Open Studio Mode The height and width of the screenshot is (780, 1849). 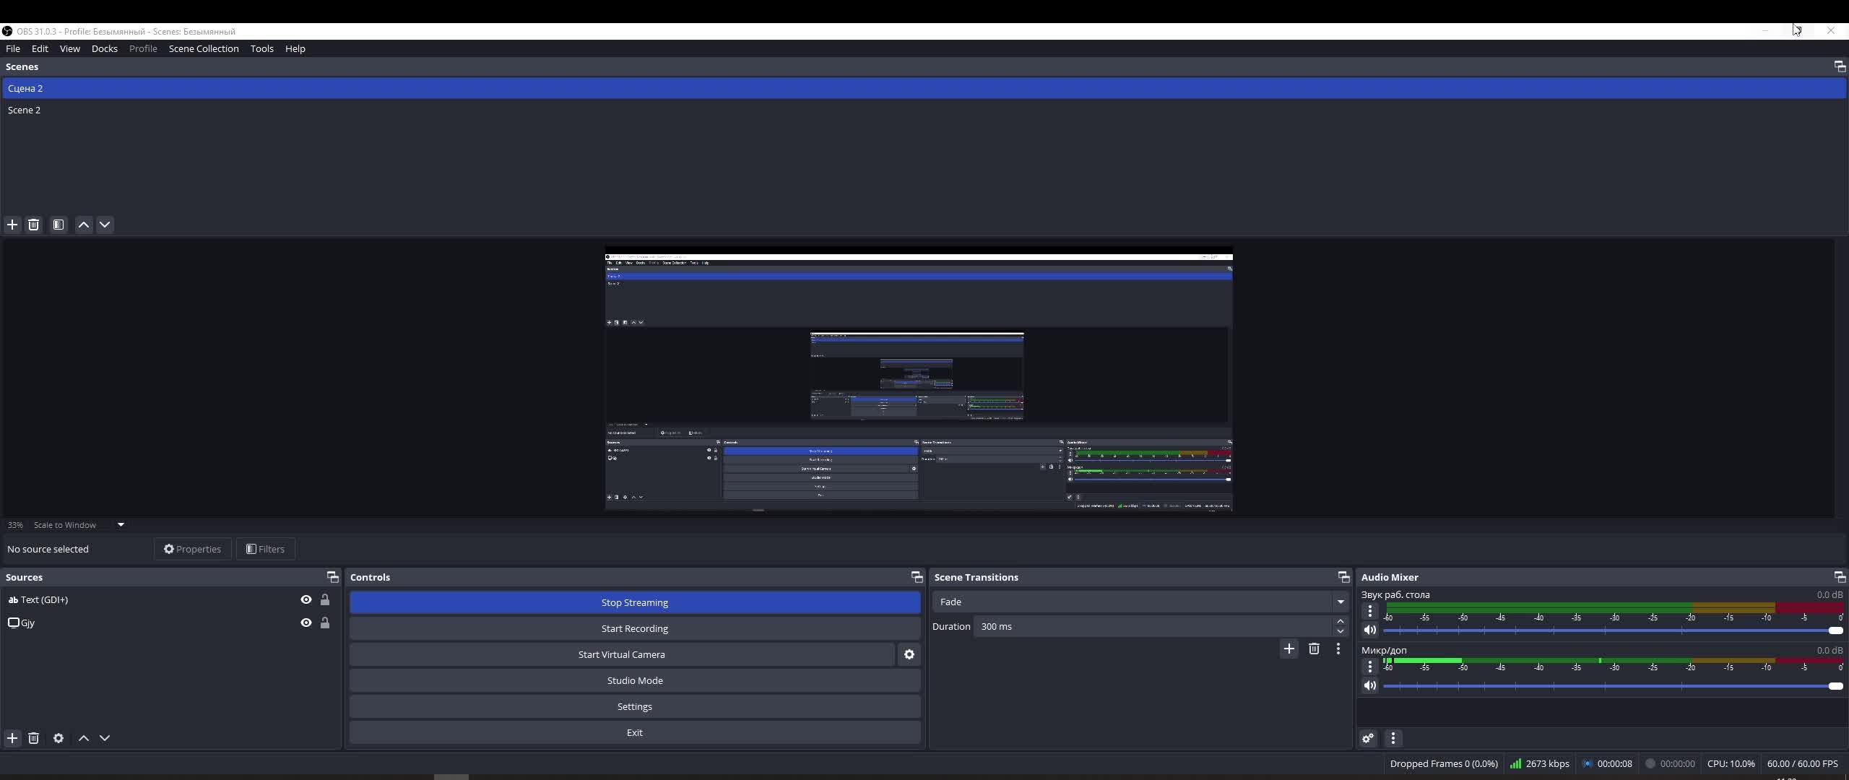(634, 680)
